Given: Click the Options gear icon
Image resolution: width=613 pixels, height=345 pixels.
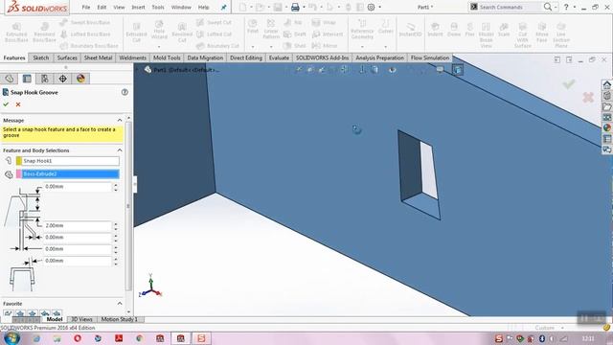Looking at the screenshot, I should [371, 7].
